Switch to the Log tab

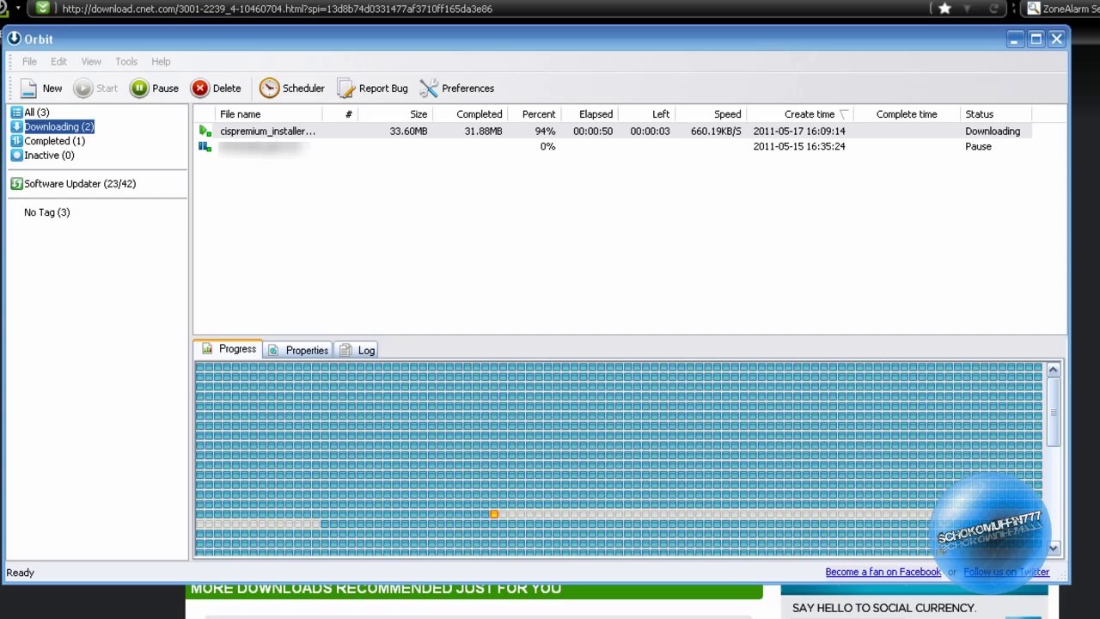[357, 351]
